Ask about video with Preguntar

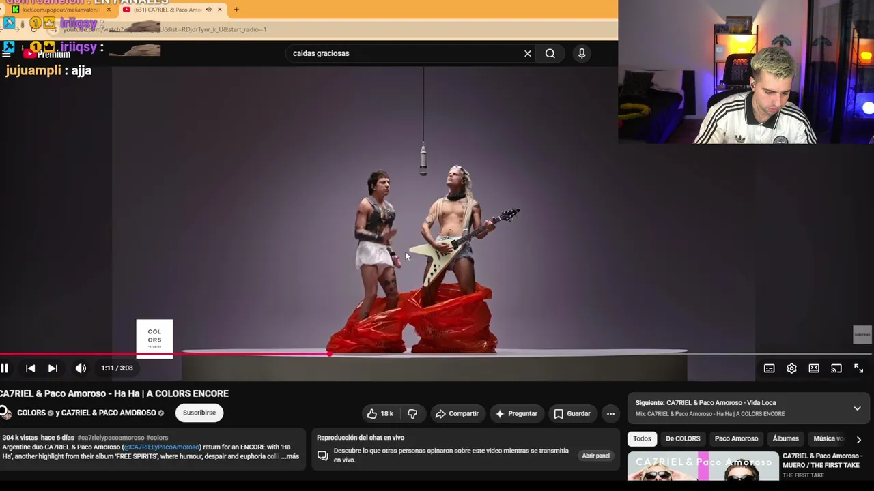[x=516, y=413]
